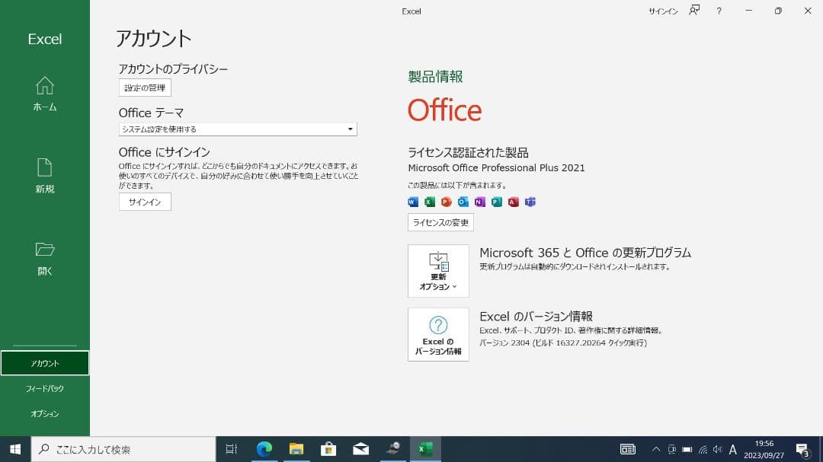This screenshot has width=823, height=462.
Task: Select the フィードバック sidebar entry
Action: tap(44, 388)
